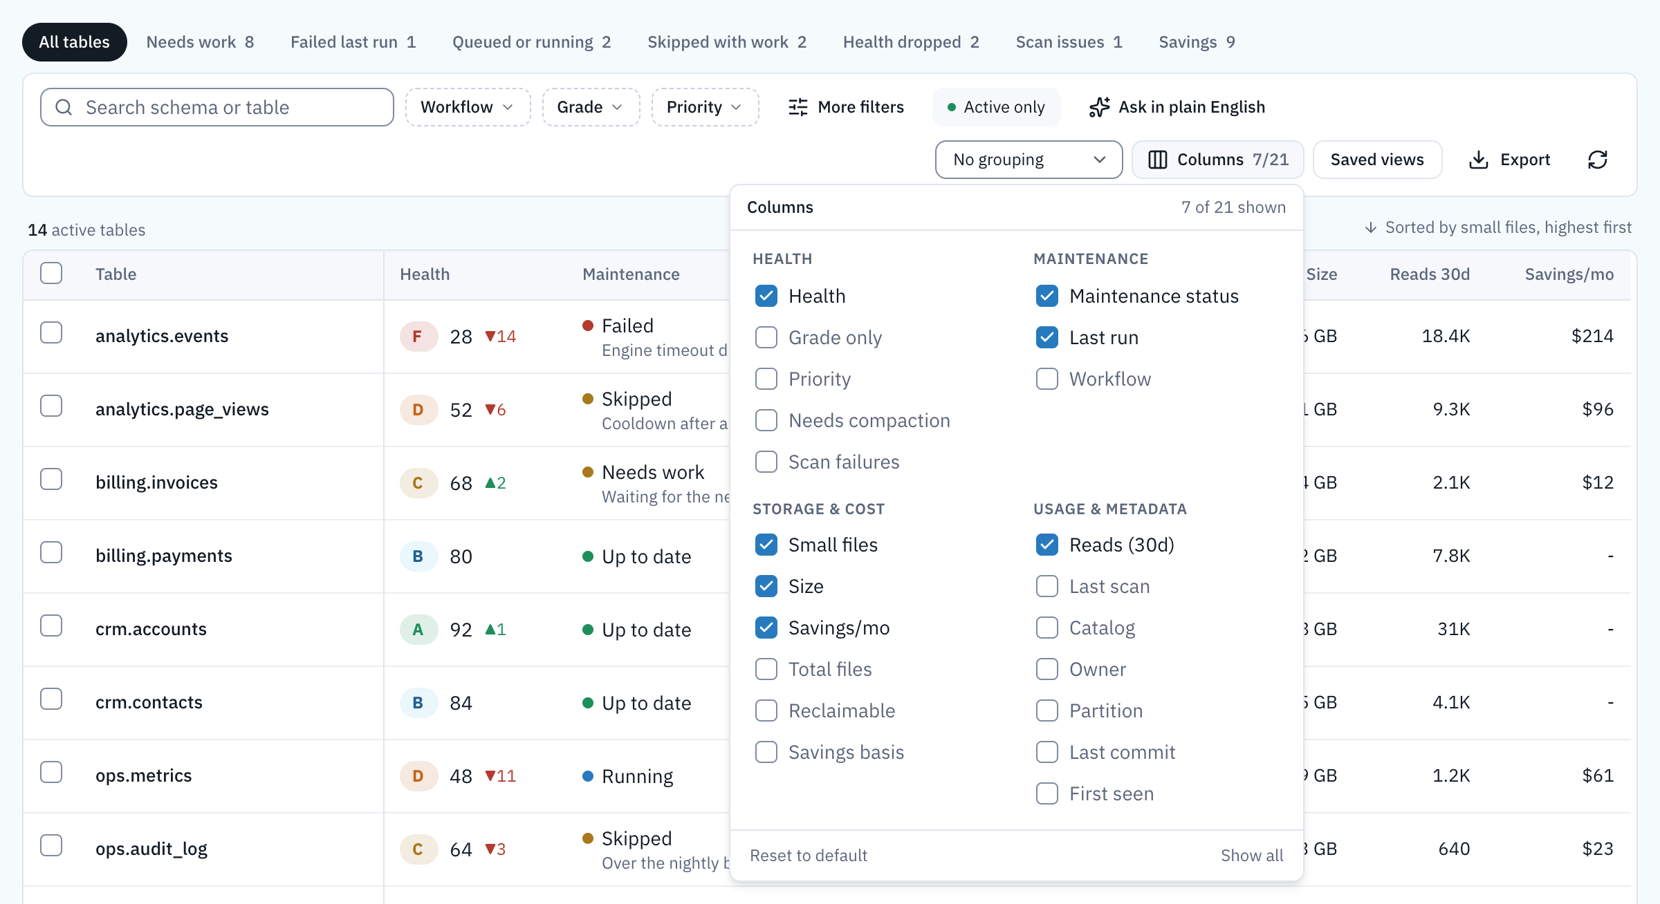Click the sparkle Ask in plain English icon
1660x904 pixels.
pyautogui.click(x=1099, y=107)
